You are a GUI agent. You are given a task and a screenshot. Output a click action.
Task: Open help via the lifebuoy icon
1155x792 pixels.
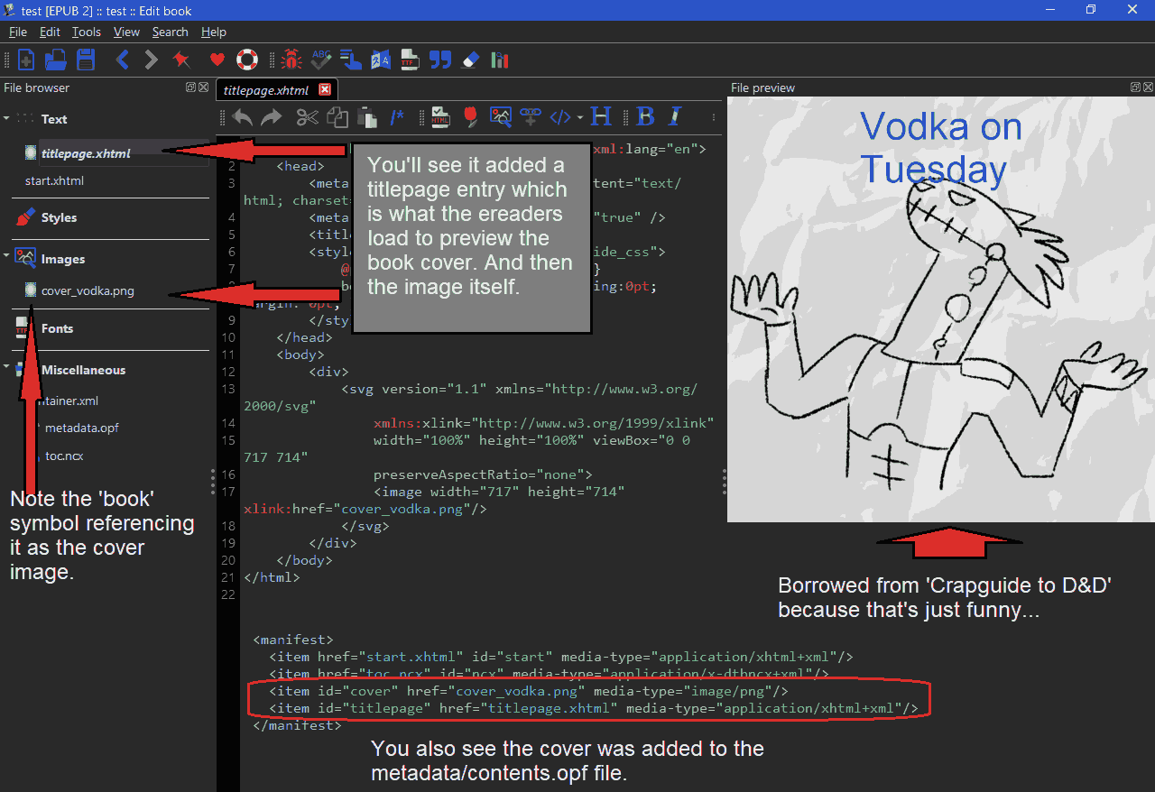[x=247, y=60]
